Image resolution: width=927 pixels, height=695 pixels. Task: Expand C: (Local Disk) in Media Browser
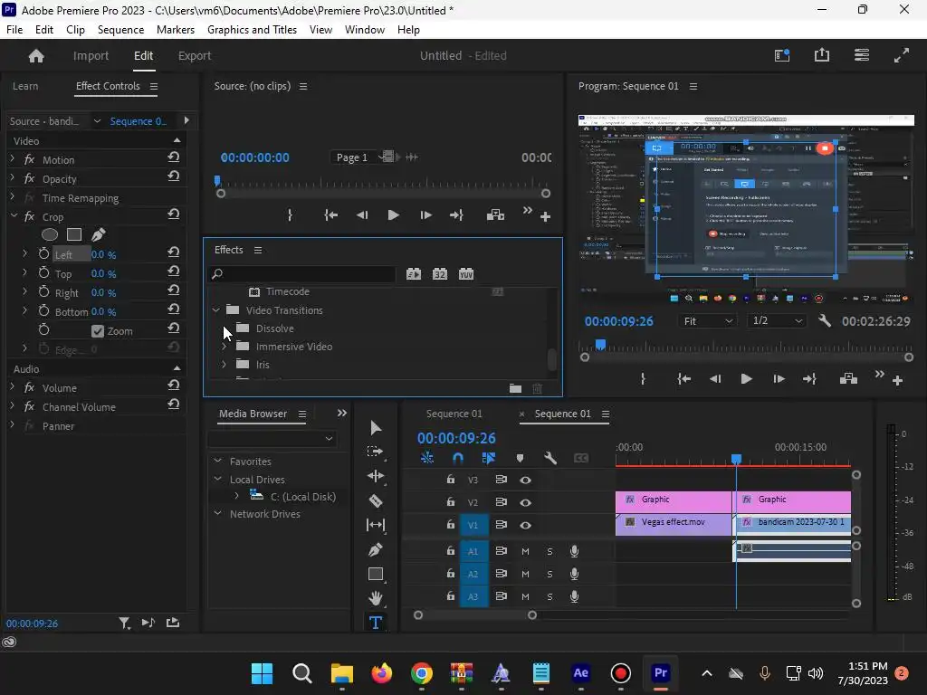point(237,496)
